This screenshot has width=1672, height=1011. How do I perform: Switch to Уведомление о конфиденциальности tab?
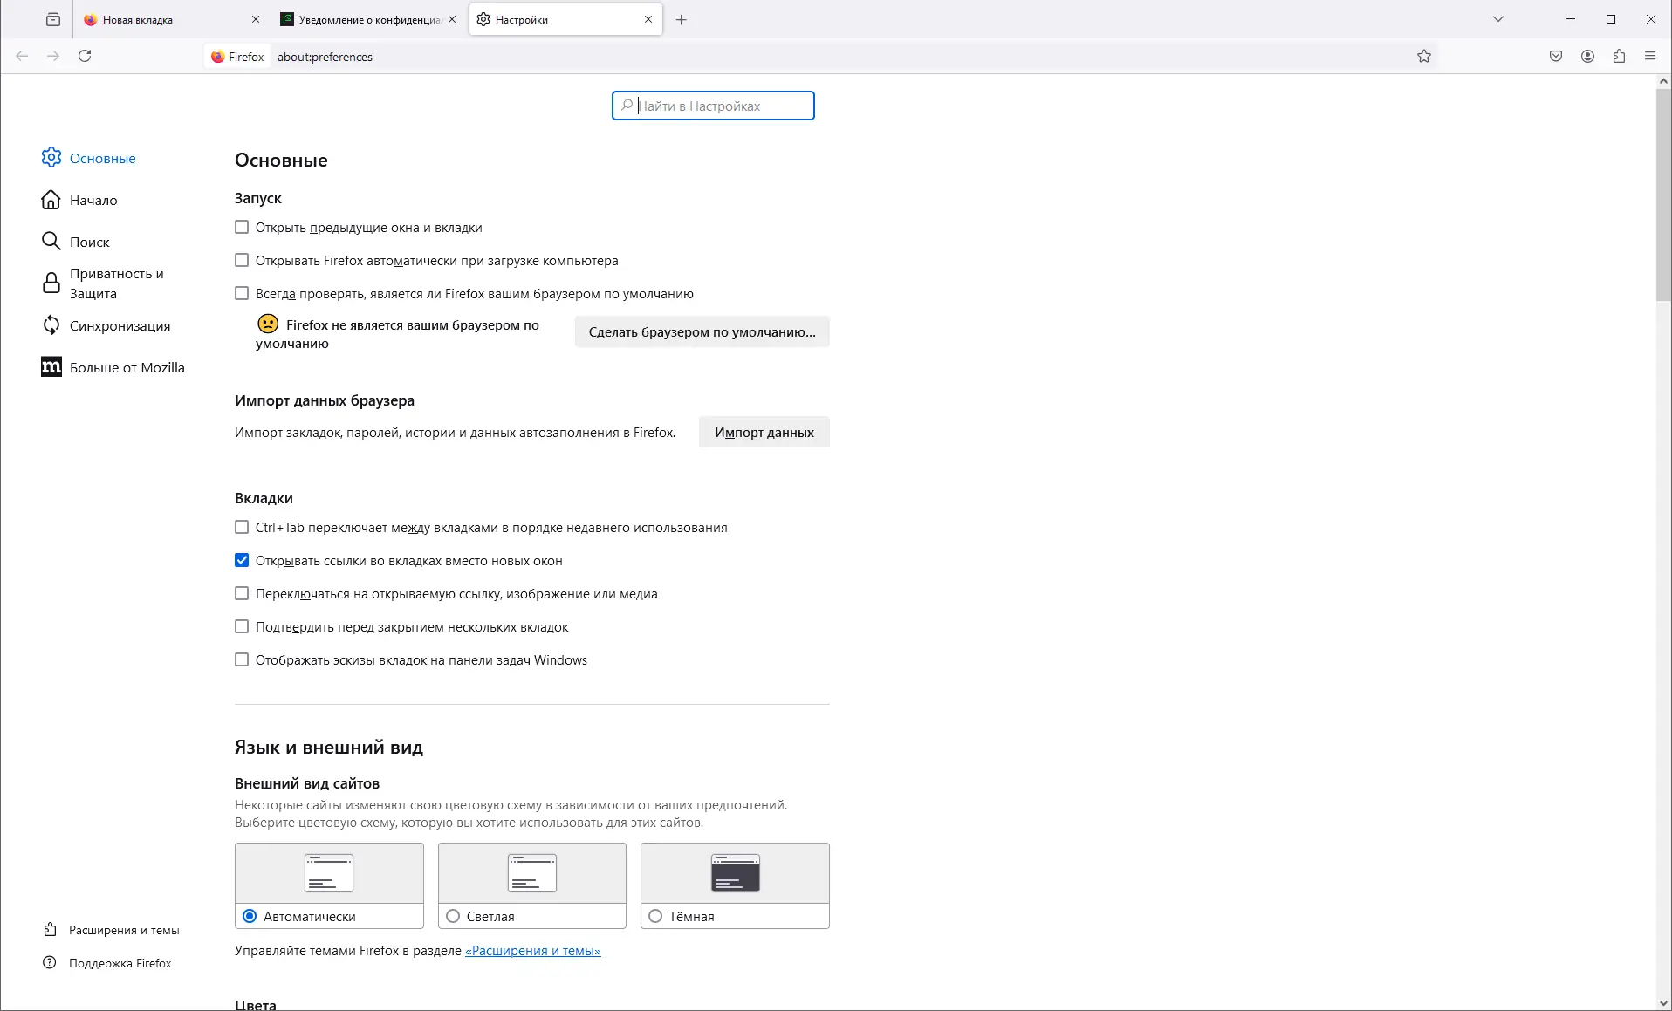(369, 19)
